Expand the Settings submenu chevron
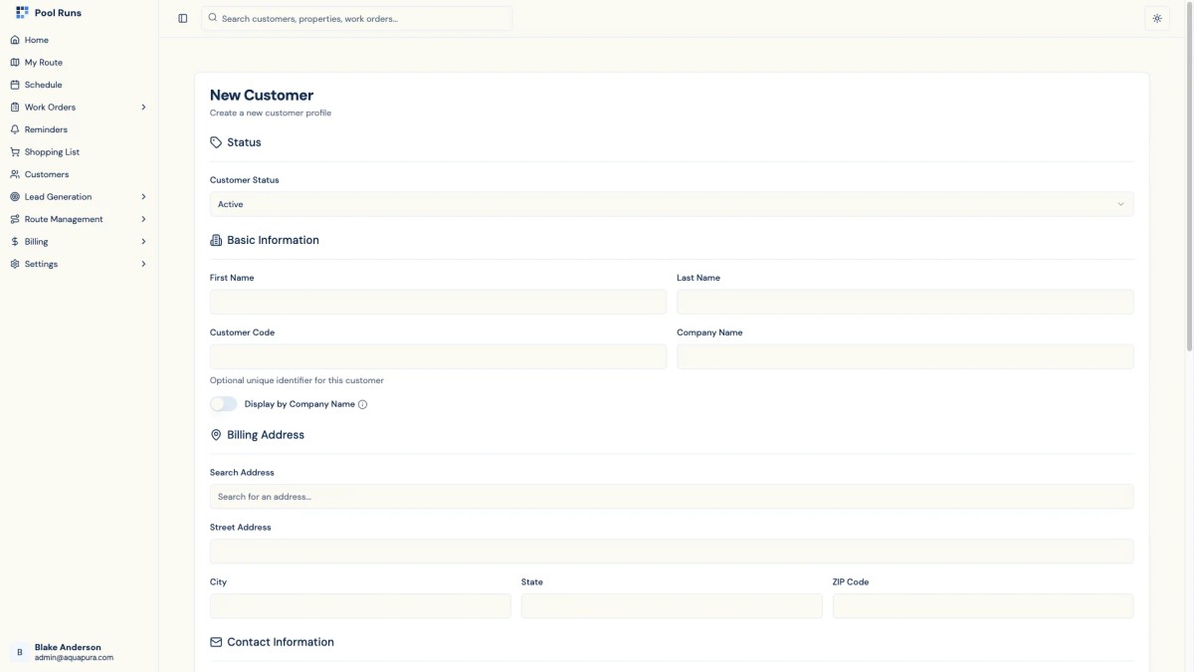The height and width of the screenshot is (672, 1194). click(x=143, y=264)
